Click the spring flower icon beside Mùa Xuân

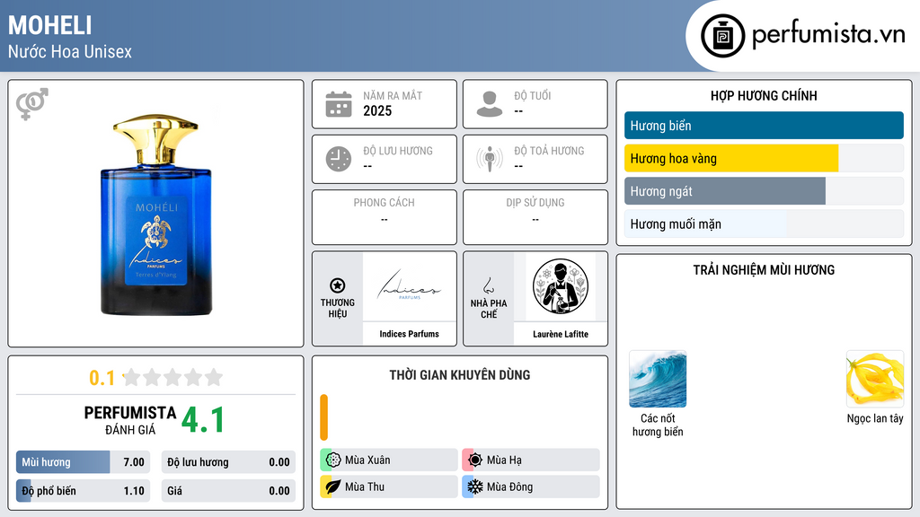[x=332, y=460]
